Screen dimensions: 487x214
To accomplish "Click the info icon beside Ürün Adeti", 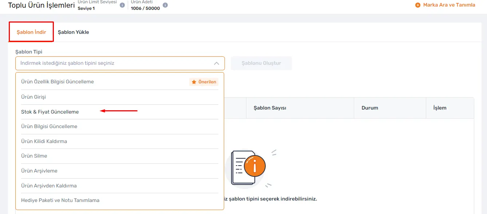I will pyautogui.click(x=165, y=5).
